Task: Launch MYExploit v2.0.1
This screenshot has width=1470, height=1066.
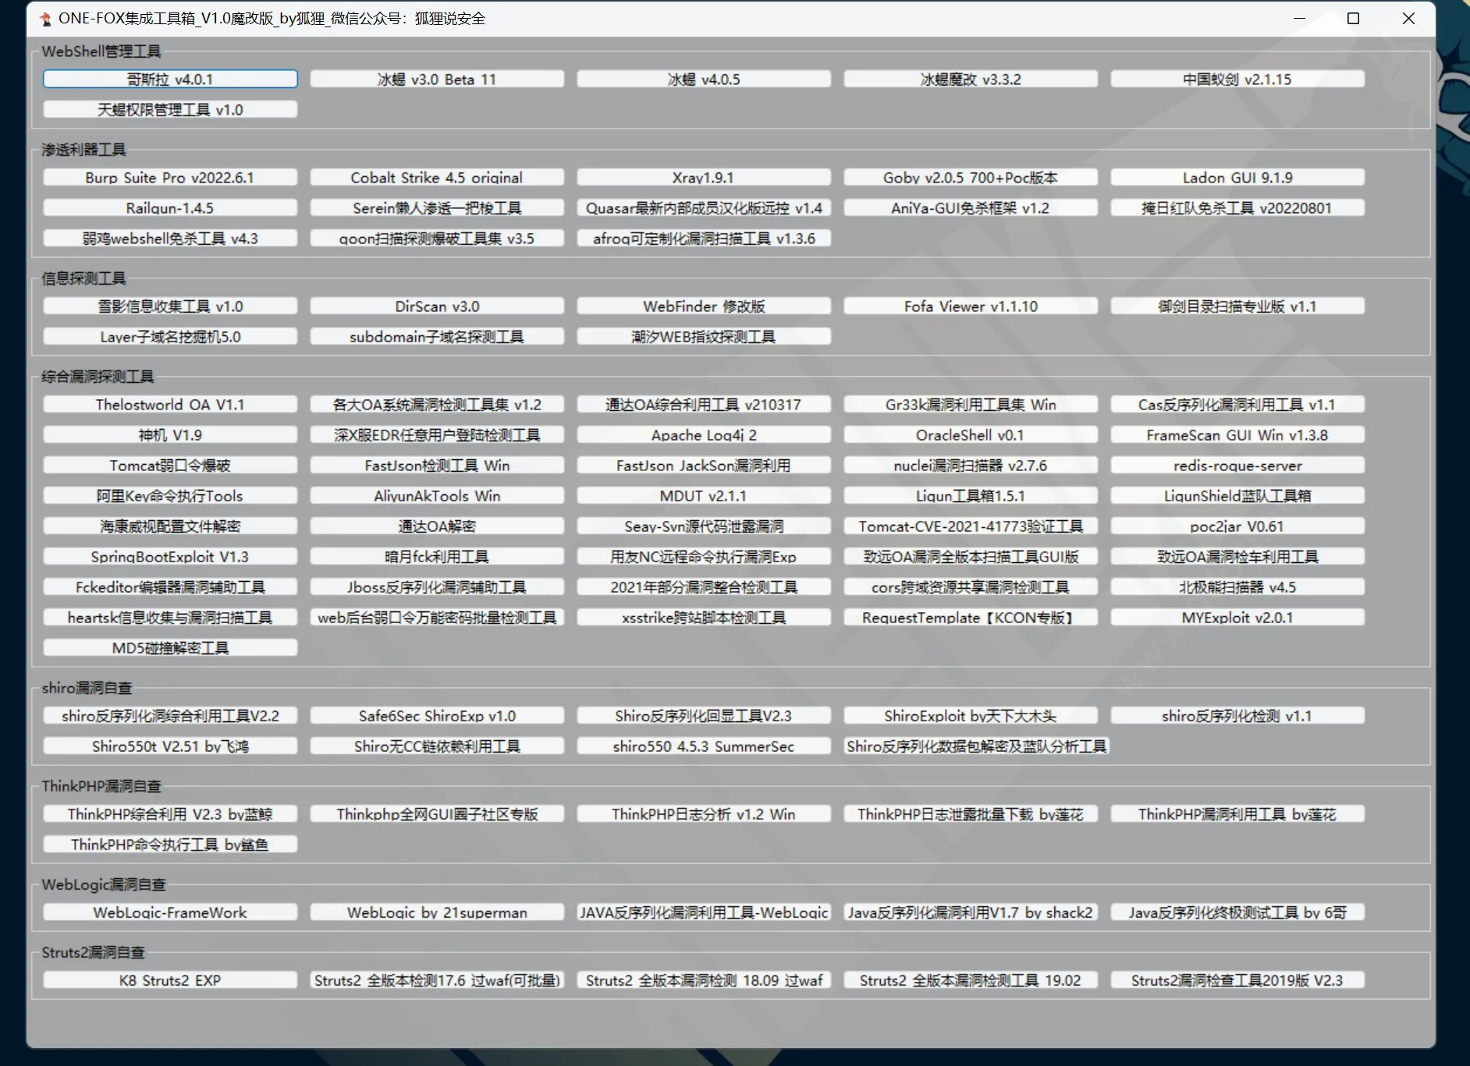Action: (1237, 618)
